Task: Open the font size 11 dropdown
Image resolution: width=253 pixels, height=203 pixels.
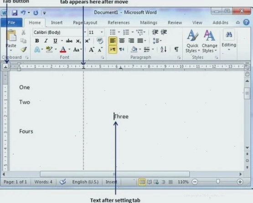Action: point(102,32)
